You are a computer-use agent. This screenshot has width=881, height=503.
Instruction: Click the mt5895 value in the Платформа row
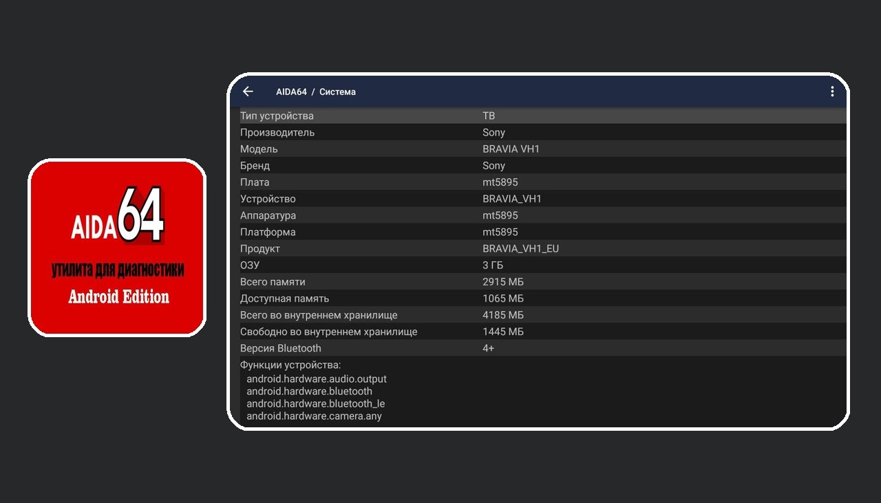(x=500, y=232)
